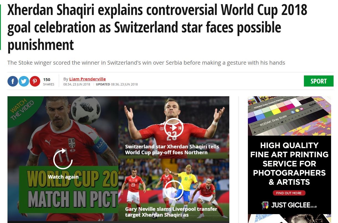Open author Liam Prenderville's page
This screenshot has height=223, width=338.
87,79
